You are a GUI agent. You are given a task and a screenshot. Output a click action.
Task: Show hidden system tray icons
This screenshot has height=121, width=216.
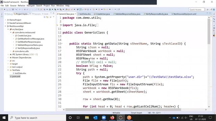pos(170,118)
